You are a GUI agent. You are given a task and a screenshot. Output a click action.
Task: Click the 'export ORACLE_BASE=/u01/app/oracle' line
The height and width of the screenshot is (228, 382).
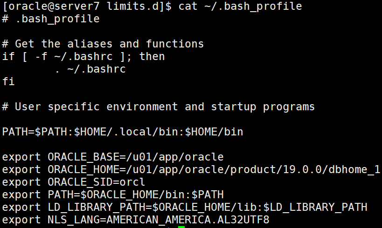point(113,157)
